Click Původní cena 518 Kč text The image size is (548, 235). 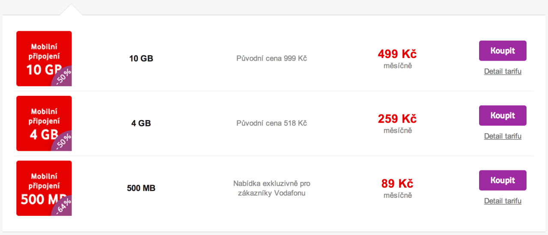pos(272,123)
